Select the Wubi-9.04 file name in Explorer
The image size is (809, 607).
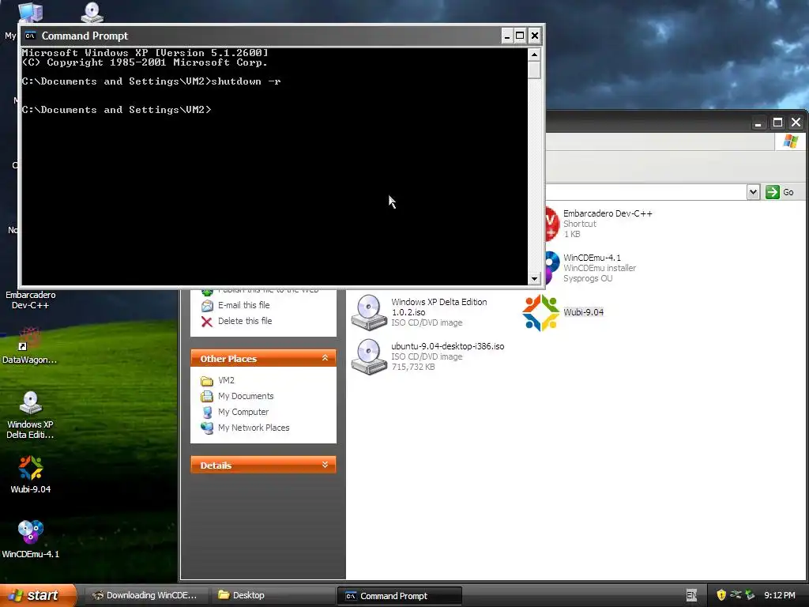tap(584, 312)
